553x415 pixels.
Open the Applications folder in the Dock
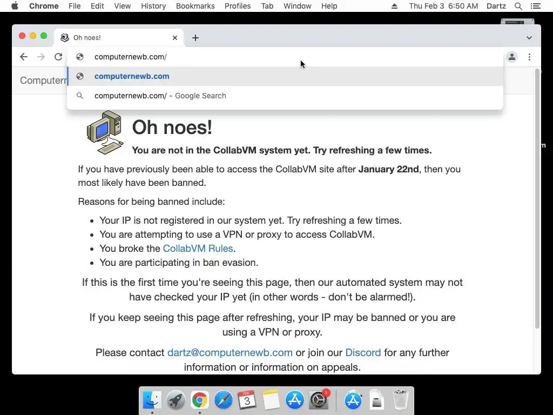353,400
